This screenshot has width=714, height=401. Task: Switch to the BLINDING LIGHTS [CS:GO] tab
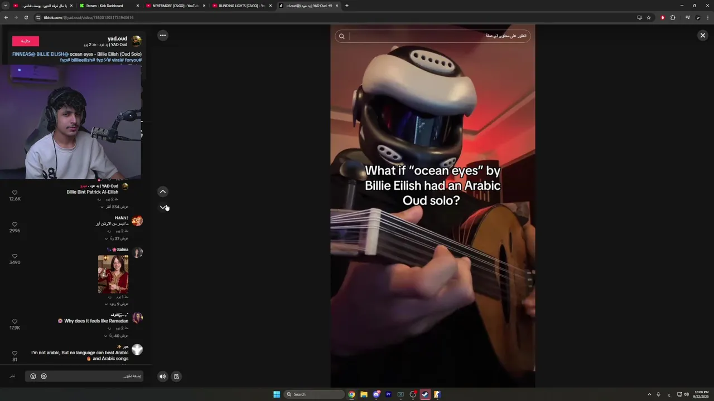[x=242, y=6]
